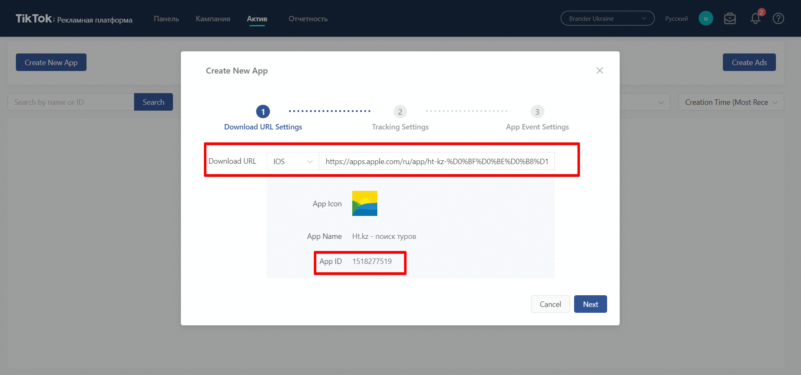Close the Create New App dialog
The width and height of the screenshot is (801, 375).
pos(600,71)
